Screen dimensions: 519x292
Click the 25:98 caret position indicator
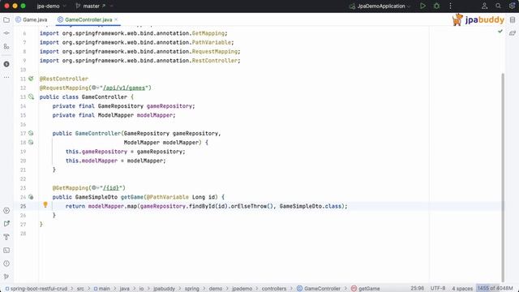pyautogui.click(x=417, y=289)
